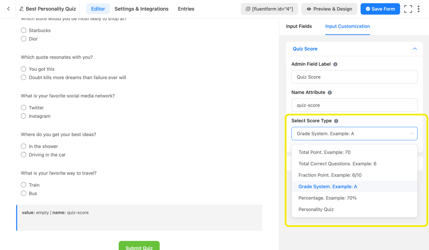Switch to the Entries tab
429x250 pixels.
click(x=186, y=9)
